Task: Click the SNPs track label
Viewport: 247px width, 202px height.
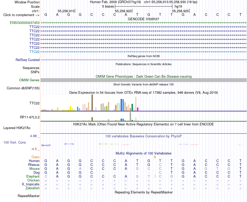Action: click(35, 72)
